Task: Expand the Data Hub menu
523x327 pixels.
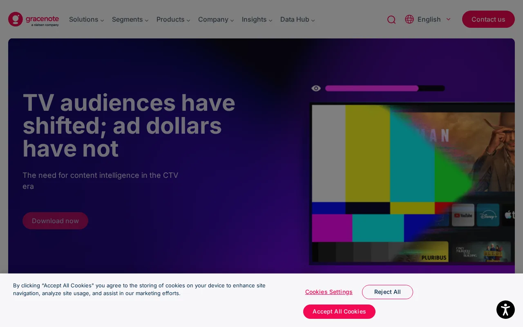Action: point(297,20)
